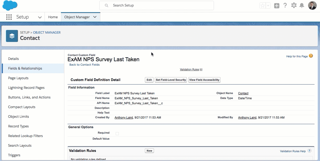Viewport: 320px width, 161px height.
Task: Click the Edit button
Action: pos(149,80)
